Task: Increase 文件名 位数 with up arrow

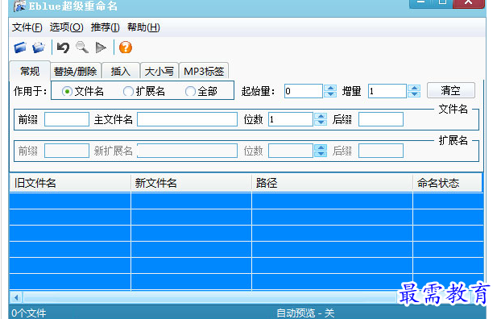Action: click(x=321, y=116)
